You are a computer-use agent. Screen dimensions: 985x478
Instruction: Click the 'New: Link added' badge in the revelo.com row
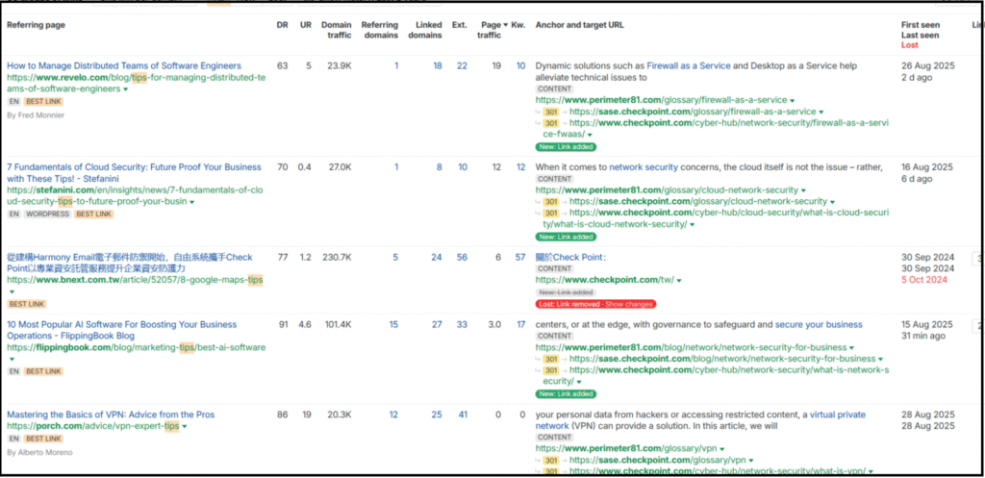pos(566,146)
